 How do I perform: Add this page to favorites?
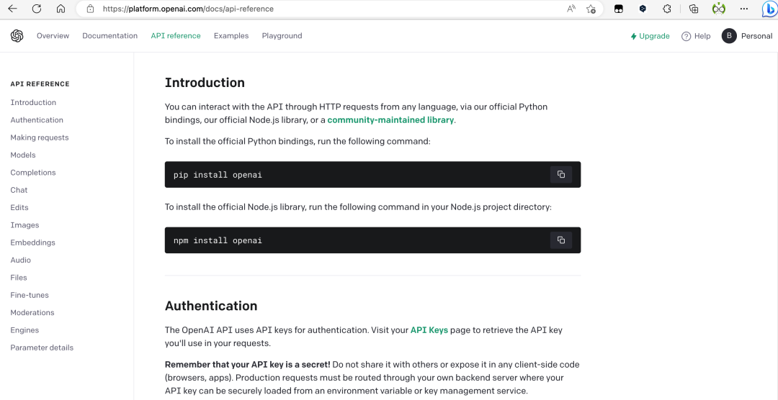point(591,9)
